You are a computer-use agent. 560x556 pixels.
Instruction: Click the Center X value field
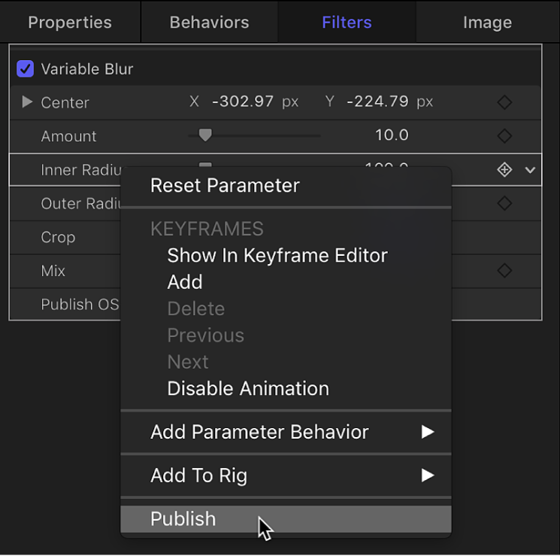242,102
